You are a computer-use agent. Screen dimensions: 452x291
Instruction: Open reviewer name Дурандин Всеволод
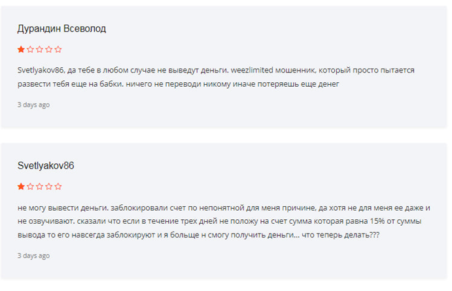coord(61,28)
